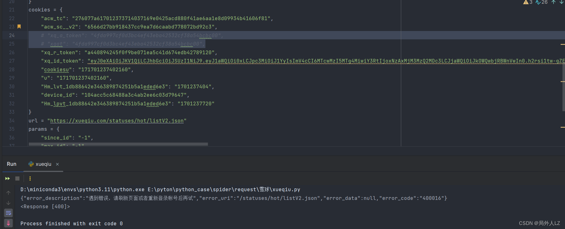Click the <Response [400]> output

click(45, 206)
